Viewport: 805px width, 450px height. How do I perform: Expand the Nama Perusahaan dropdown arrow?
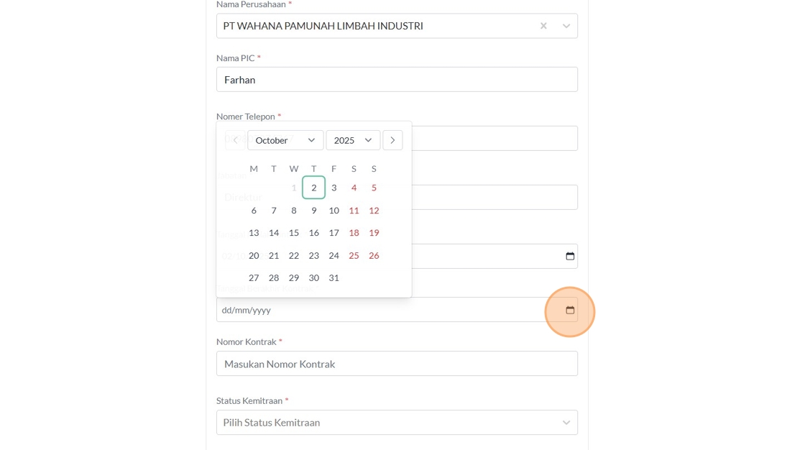pos(566,26)
